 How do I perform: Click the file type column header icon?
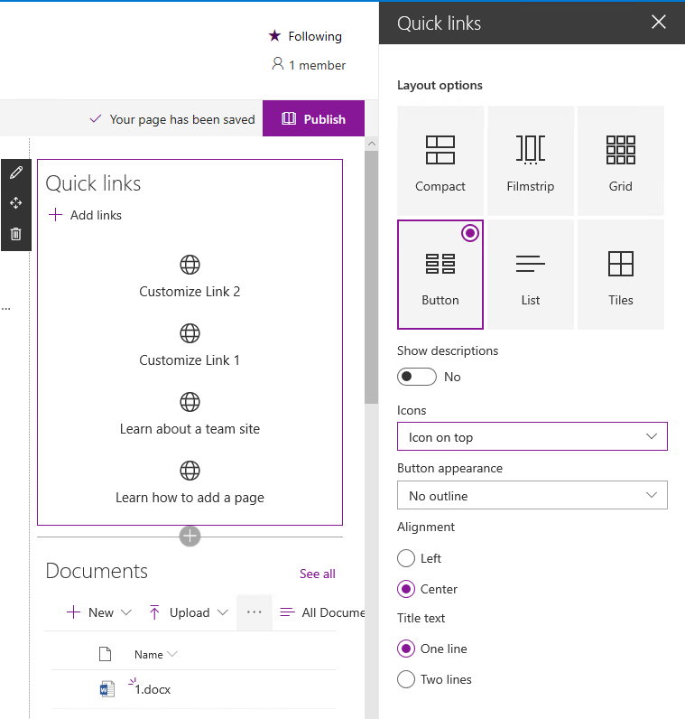click(106, 654)
